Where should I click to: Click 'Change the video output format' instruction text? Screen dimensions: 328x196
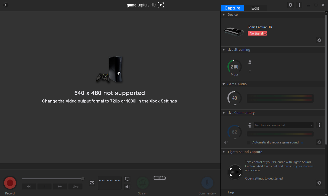(x=110, y=101)
